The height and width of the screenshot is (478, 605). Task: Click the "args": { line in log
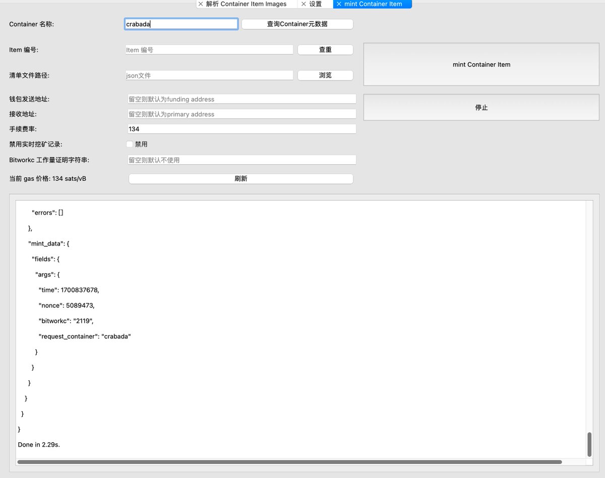pos(47,275)
